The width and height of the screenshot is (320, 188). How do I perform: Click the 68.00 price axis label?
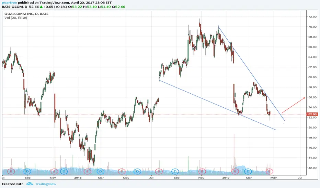coord(312,37)
